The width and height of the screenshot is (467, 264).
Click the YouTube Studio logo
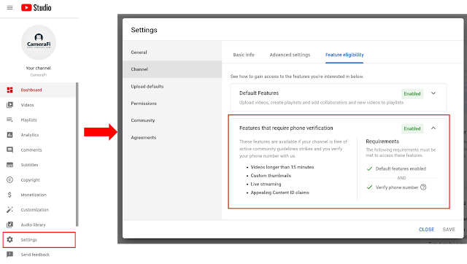coord(36,8)
